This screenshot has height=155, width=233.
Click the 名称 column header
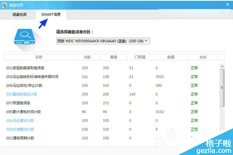click(39, 57)
